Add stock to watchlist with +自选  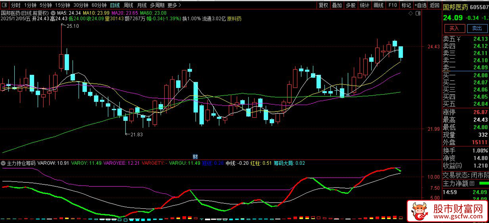click(x=420, y=5)
